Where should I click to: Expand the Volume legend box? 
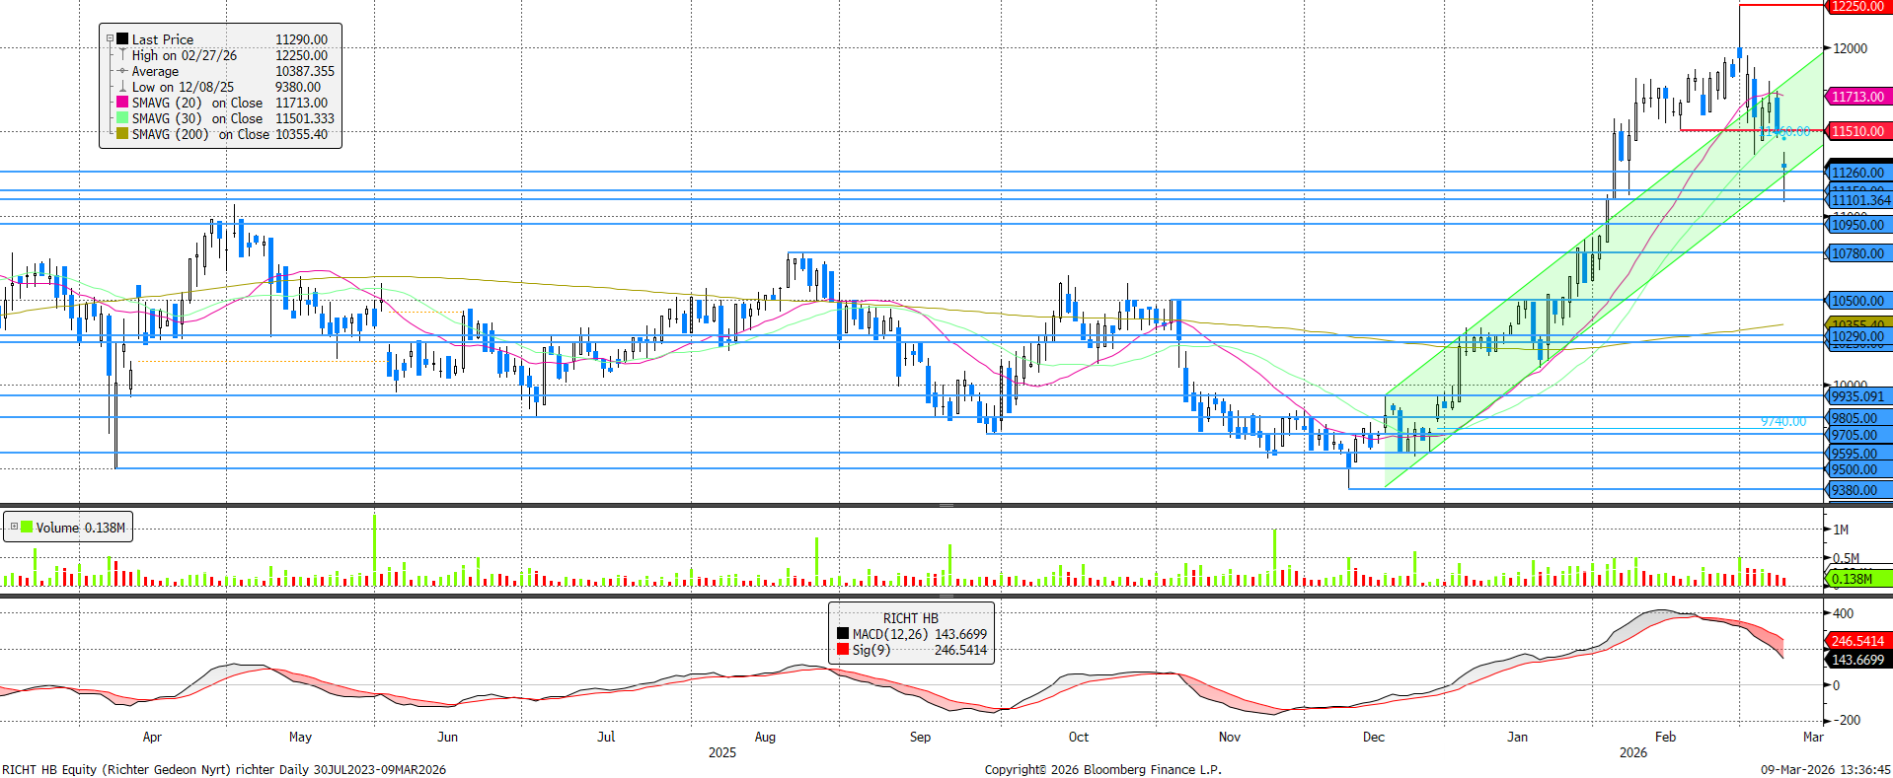pyautogui.click(x=14, y=528)
